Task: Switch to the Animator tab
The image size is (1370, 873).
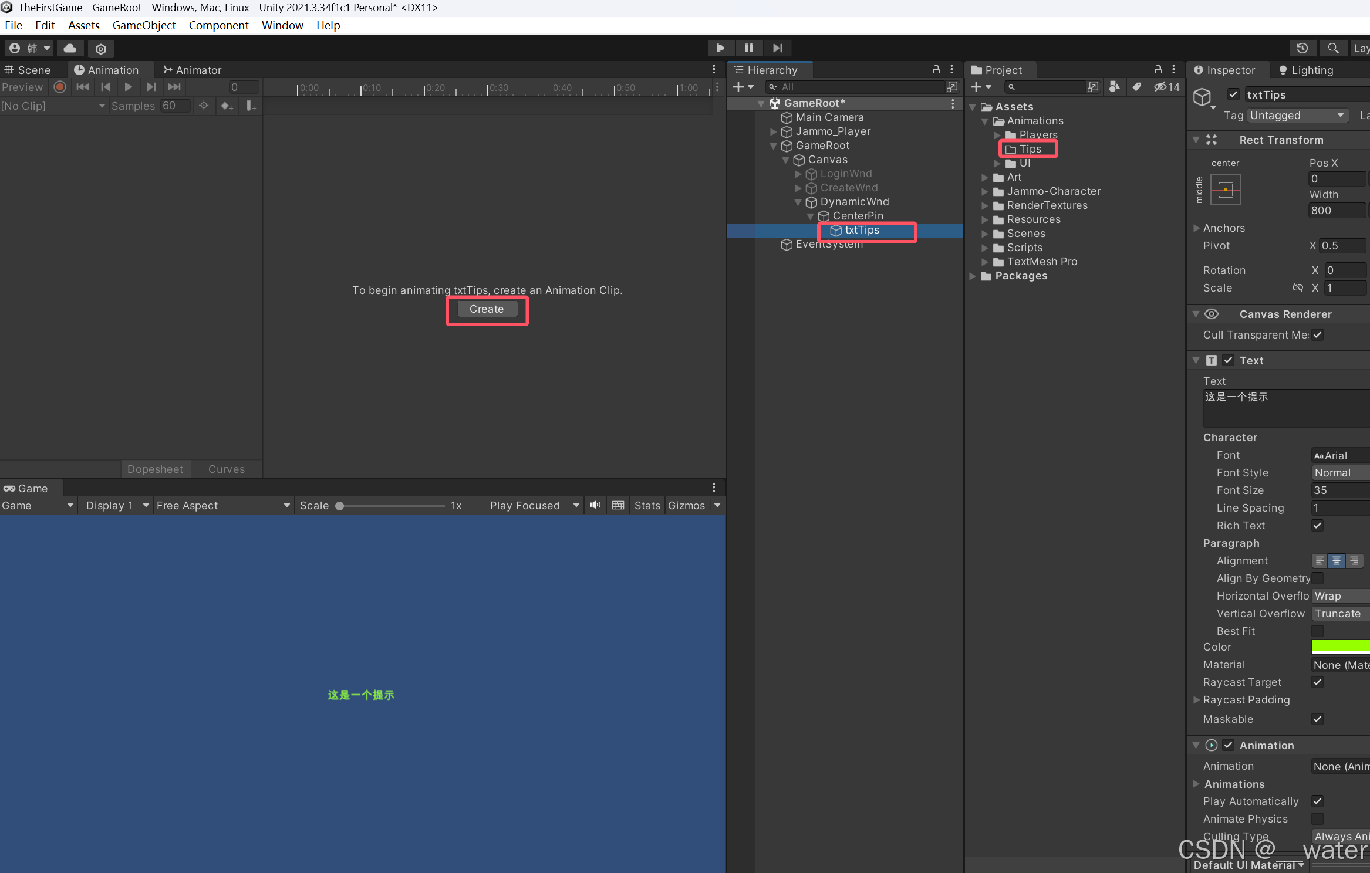Action: [193, 70]
